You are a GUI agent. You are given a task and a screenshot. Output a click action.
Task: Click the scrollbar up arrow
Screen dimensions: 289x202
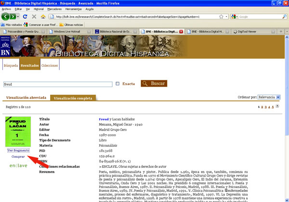(287, 37)
